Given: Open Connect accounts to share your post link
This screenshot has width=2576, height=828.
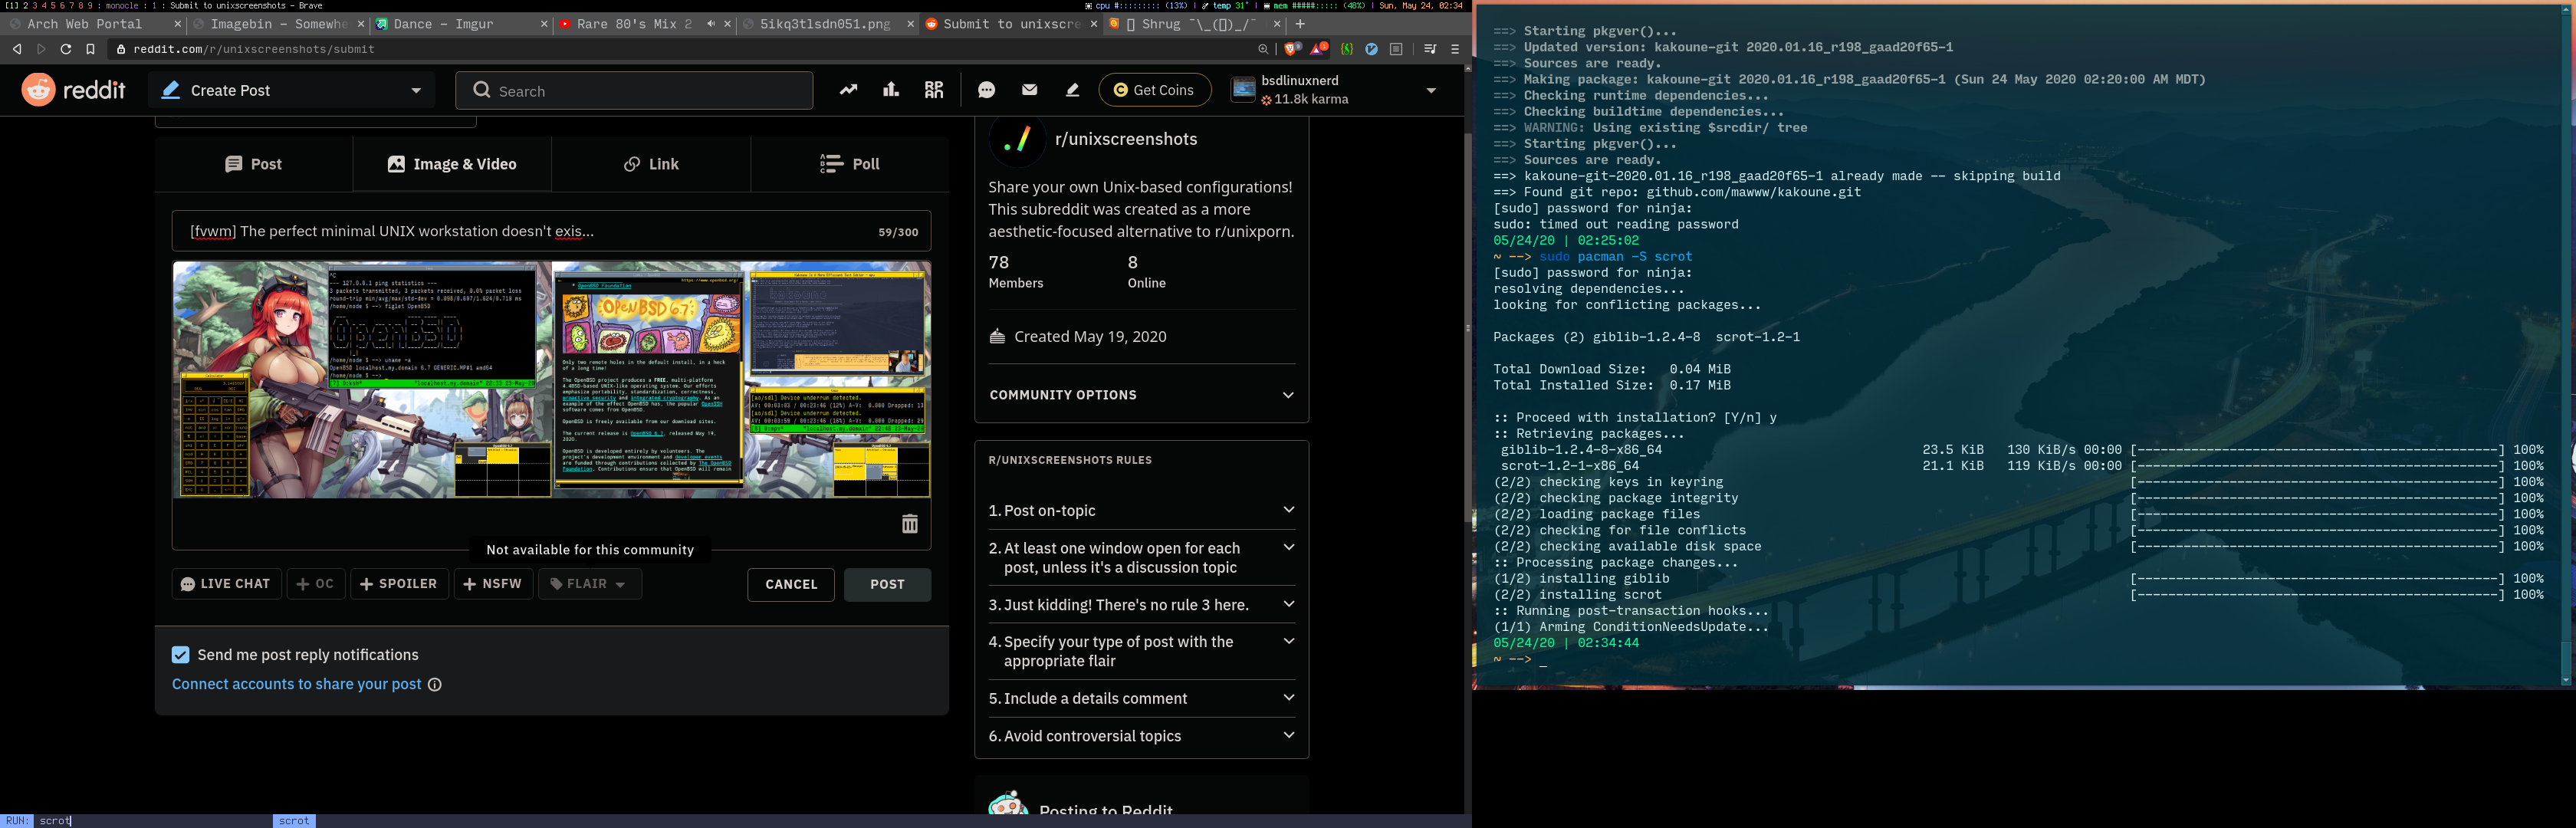Looking at the screenshot, I should (x=296, y=684).
